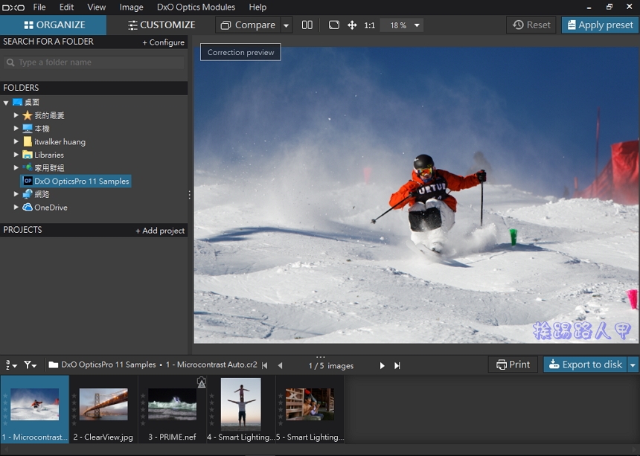This screenshot has width=640, height=456.
Task: Click warning icon on PRIME.nef thumbnail
Action: click(201, 382)
